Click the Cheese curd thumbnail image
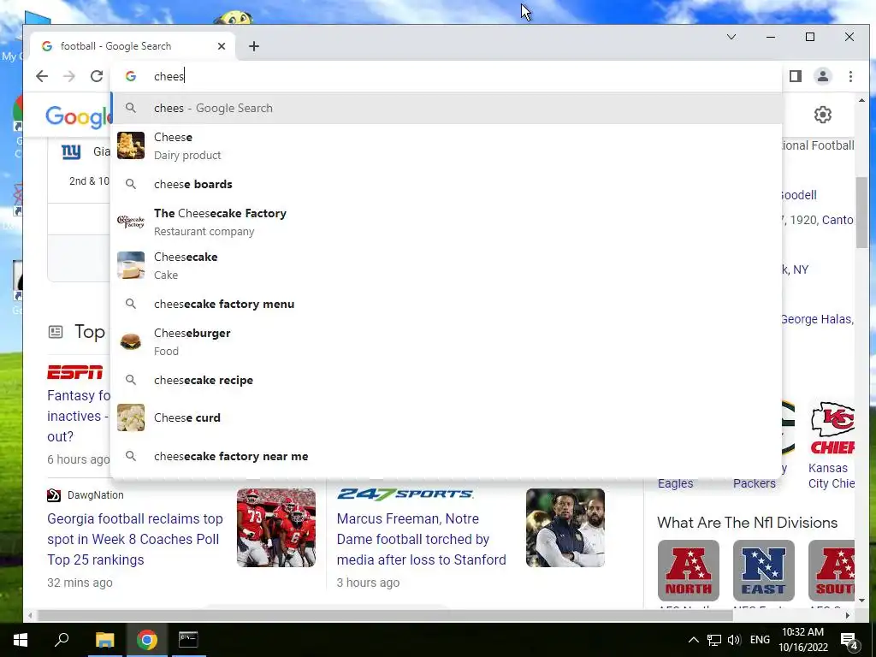The width and height of the screenshot is (876, 657). pos(131,417)
